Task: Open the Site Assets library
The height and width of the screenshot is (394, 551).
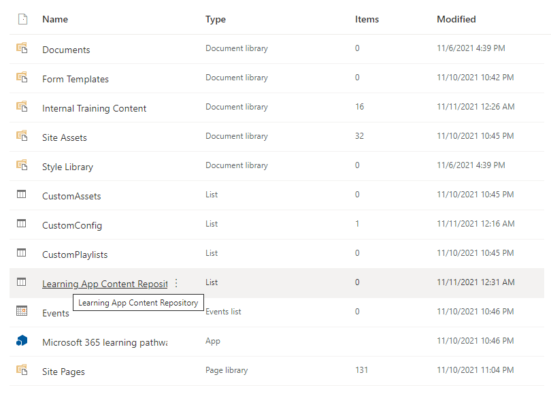Action: (65, 137)
